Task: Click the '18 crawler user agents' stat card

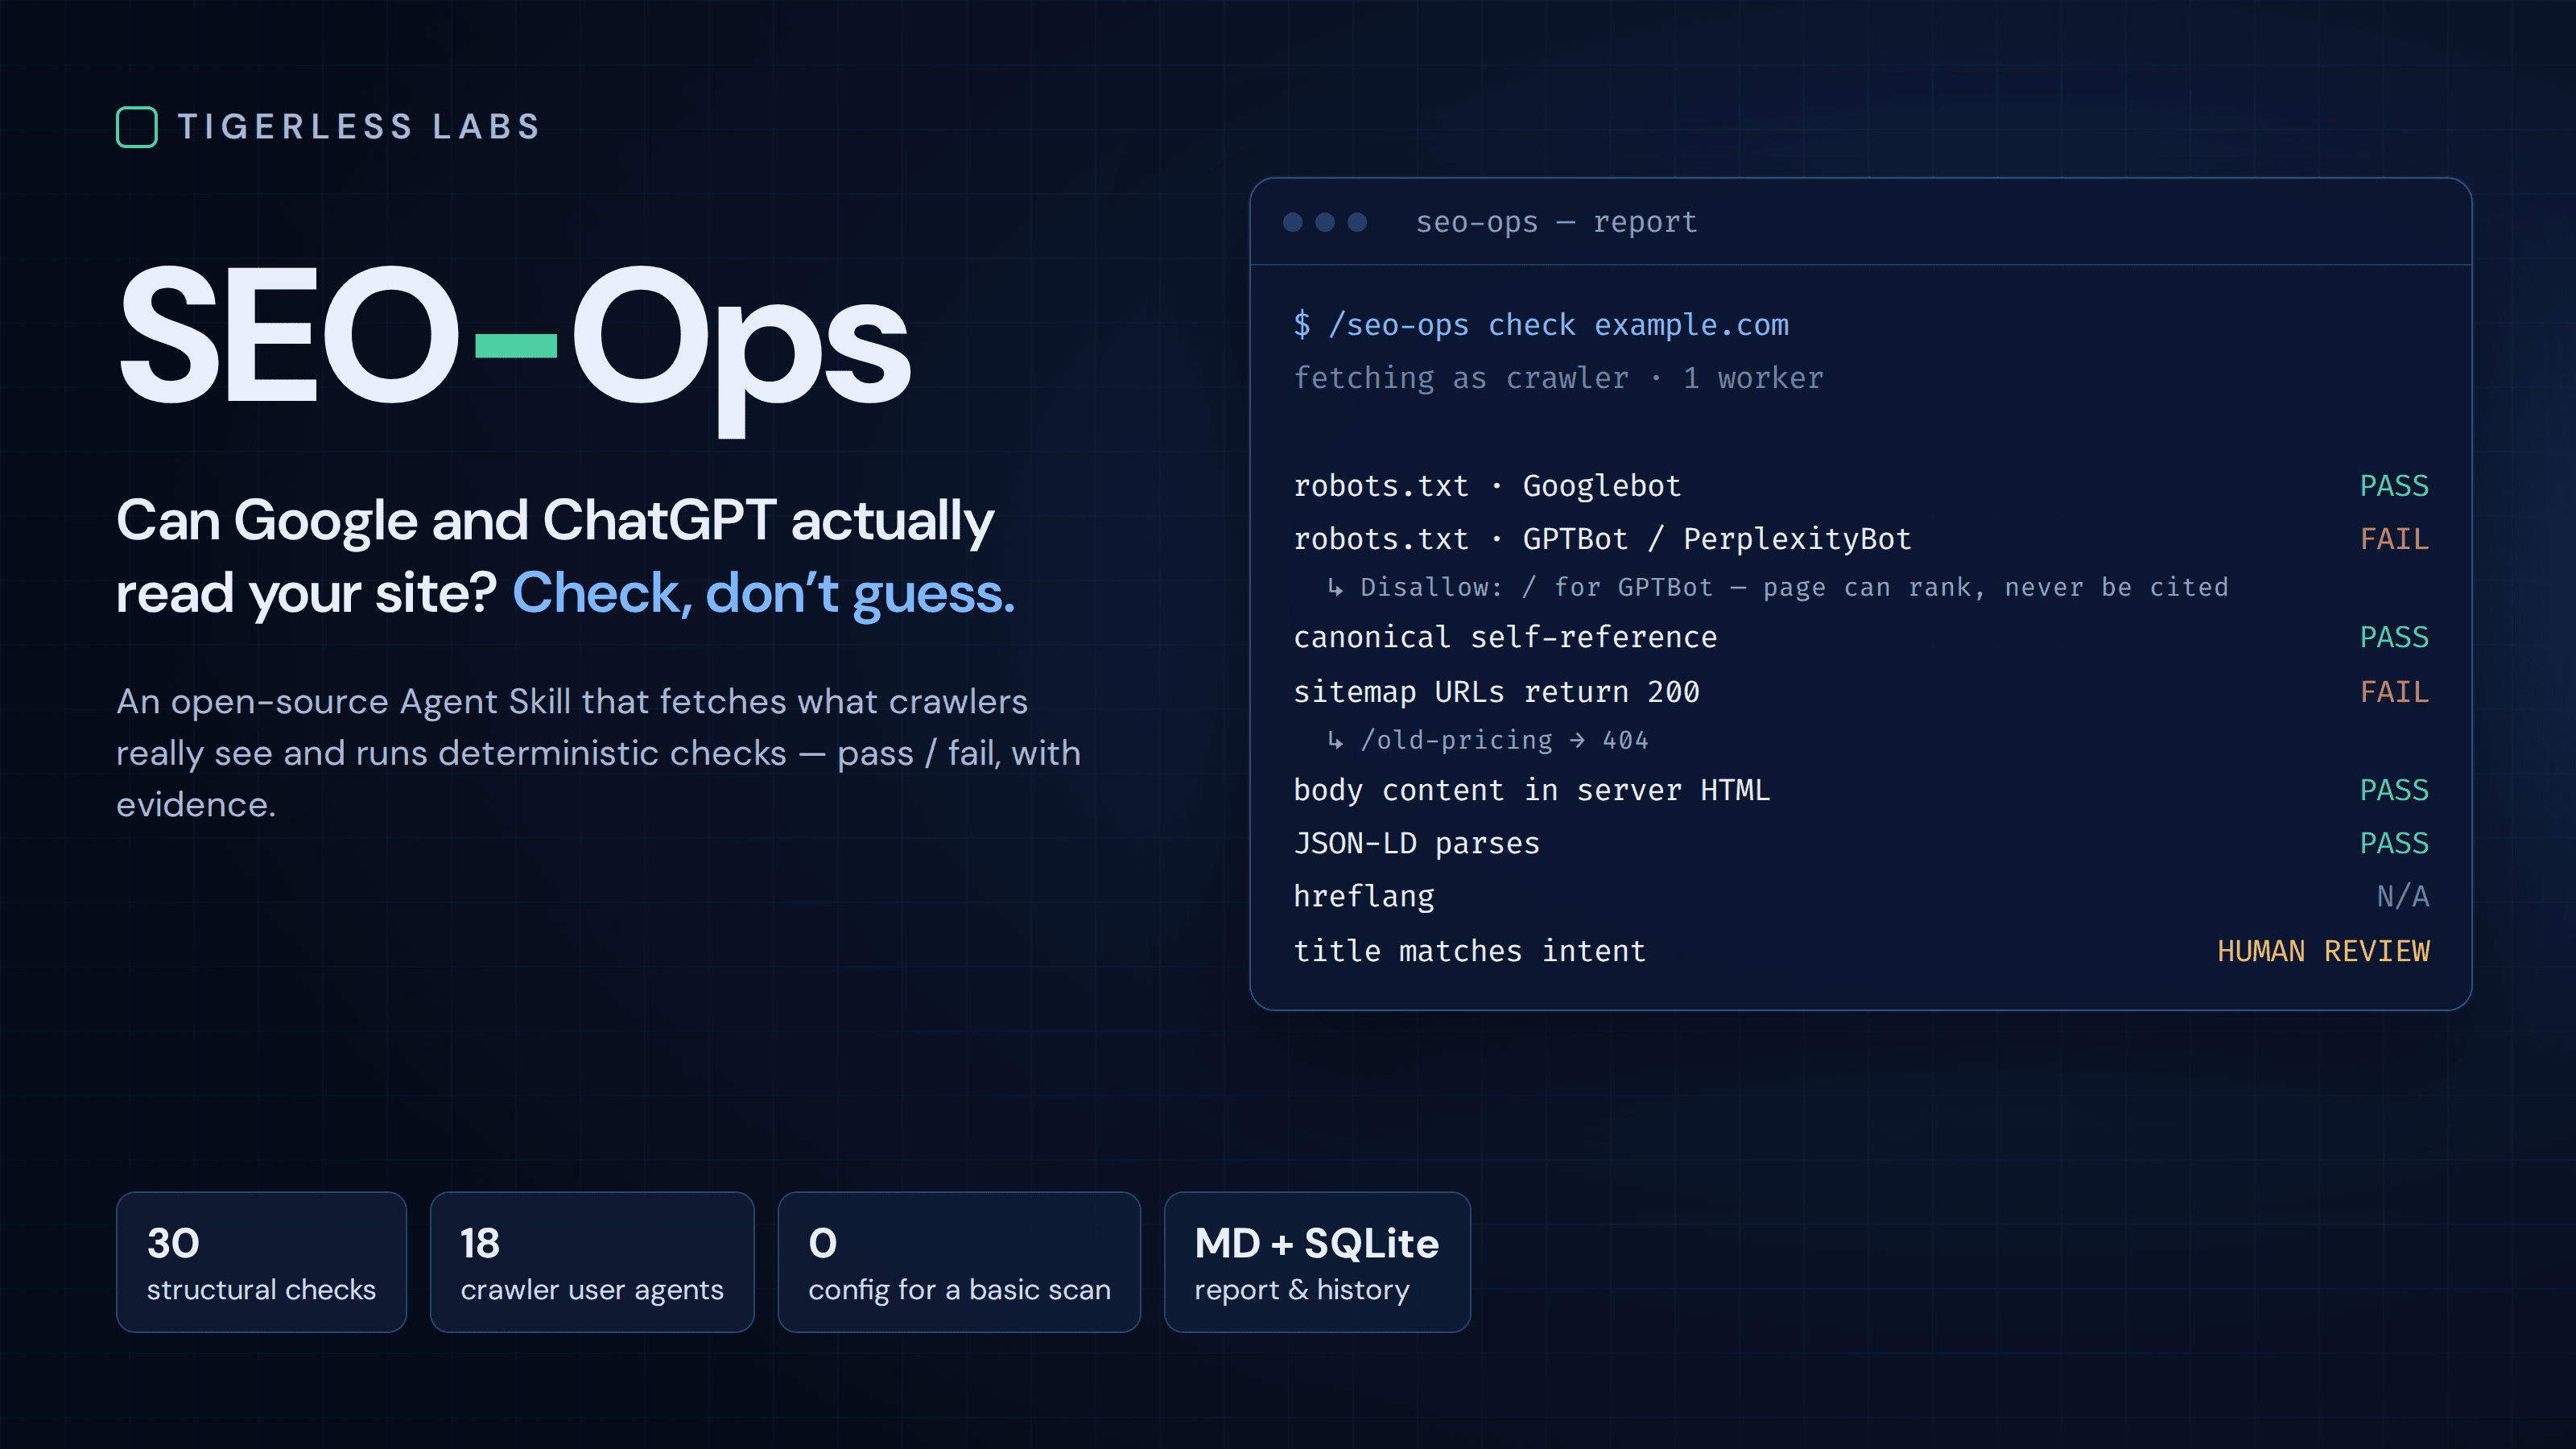Action: [x=592, y=1262]
